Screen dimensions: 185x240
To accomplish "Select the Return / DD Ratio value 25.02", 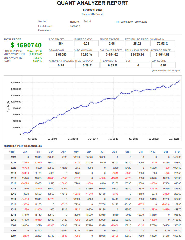I will [x=137, y=44].
